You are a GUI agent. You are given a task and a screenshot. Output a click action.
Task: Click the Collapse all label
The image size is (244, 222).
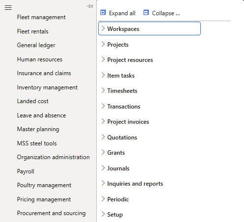coord(166,13)
